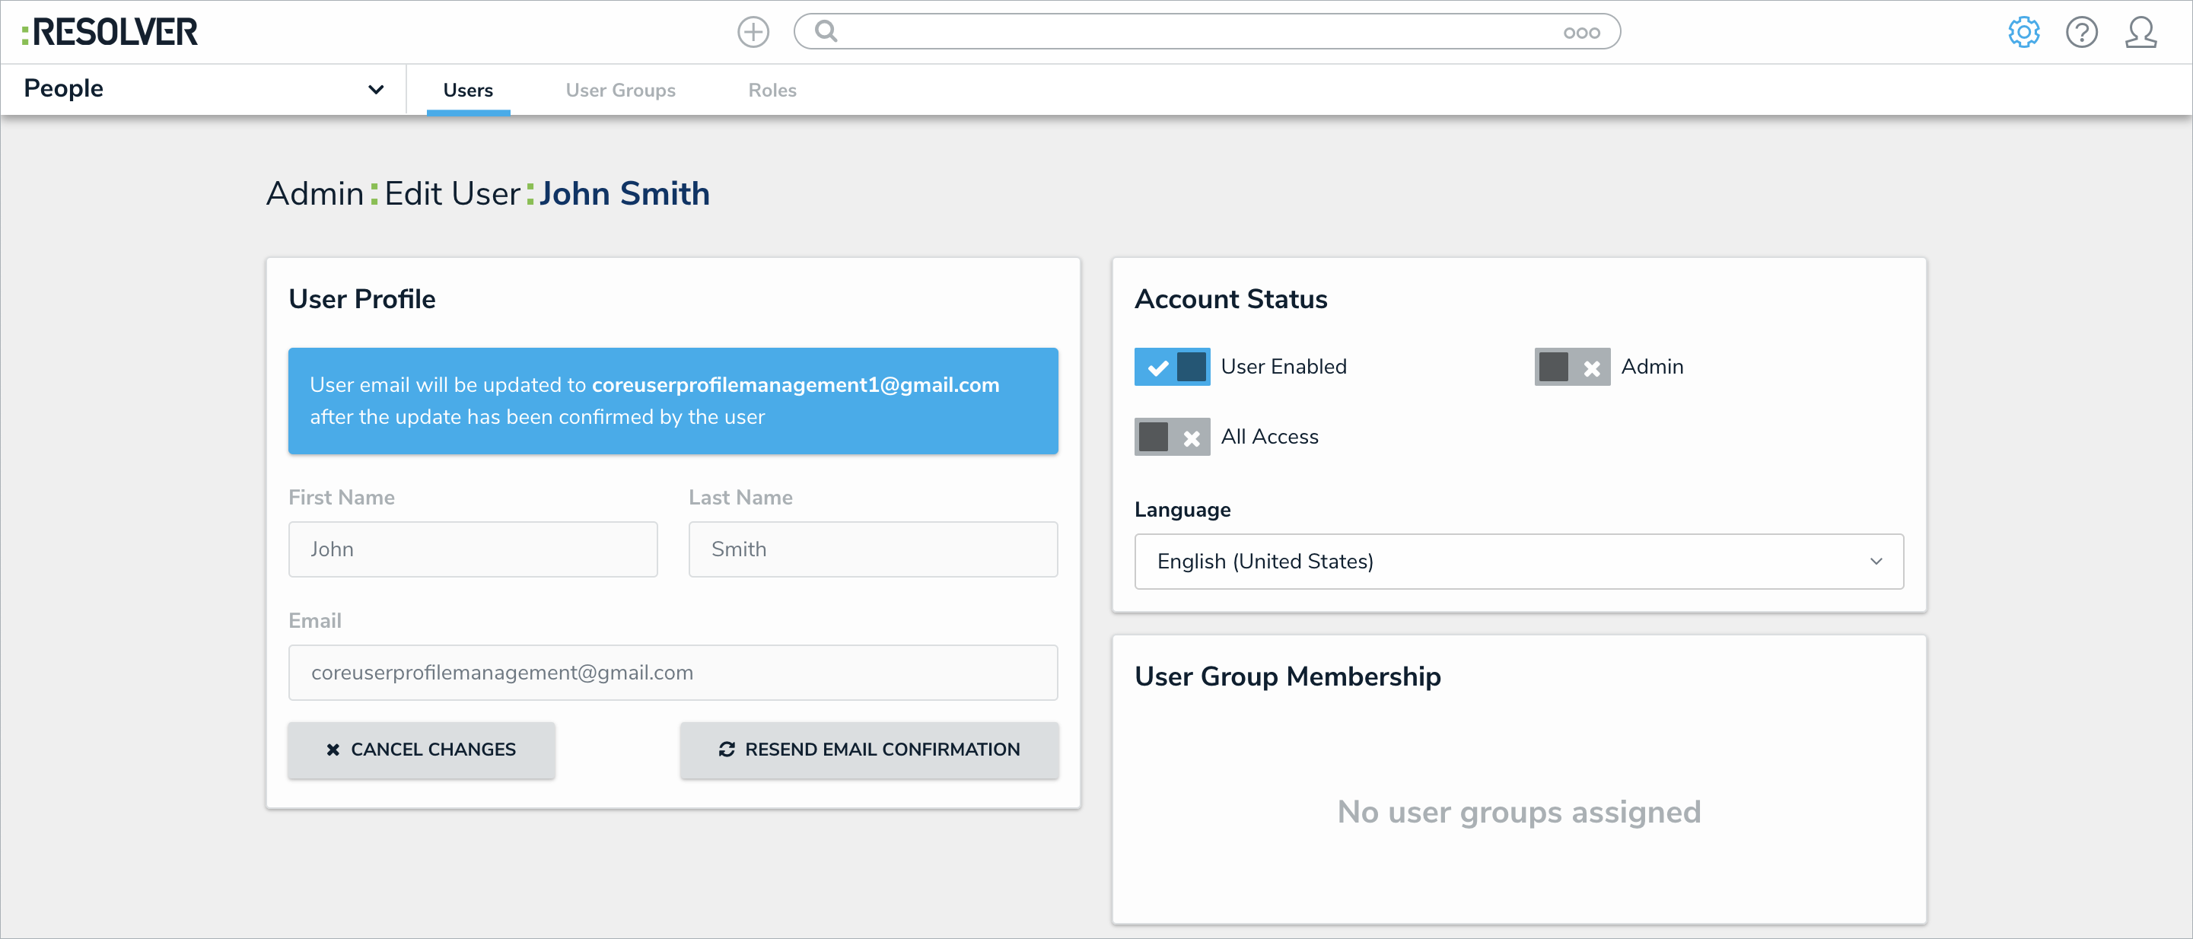Switch to the Users tab
The height and width of the screenshot is (939, 2193).
pyautogui.click(x=467, y=91)
